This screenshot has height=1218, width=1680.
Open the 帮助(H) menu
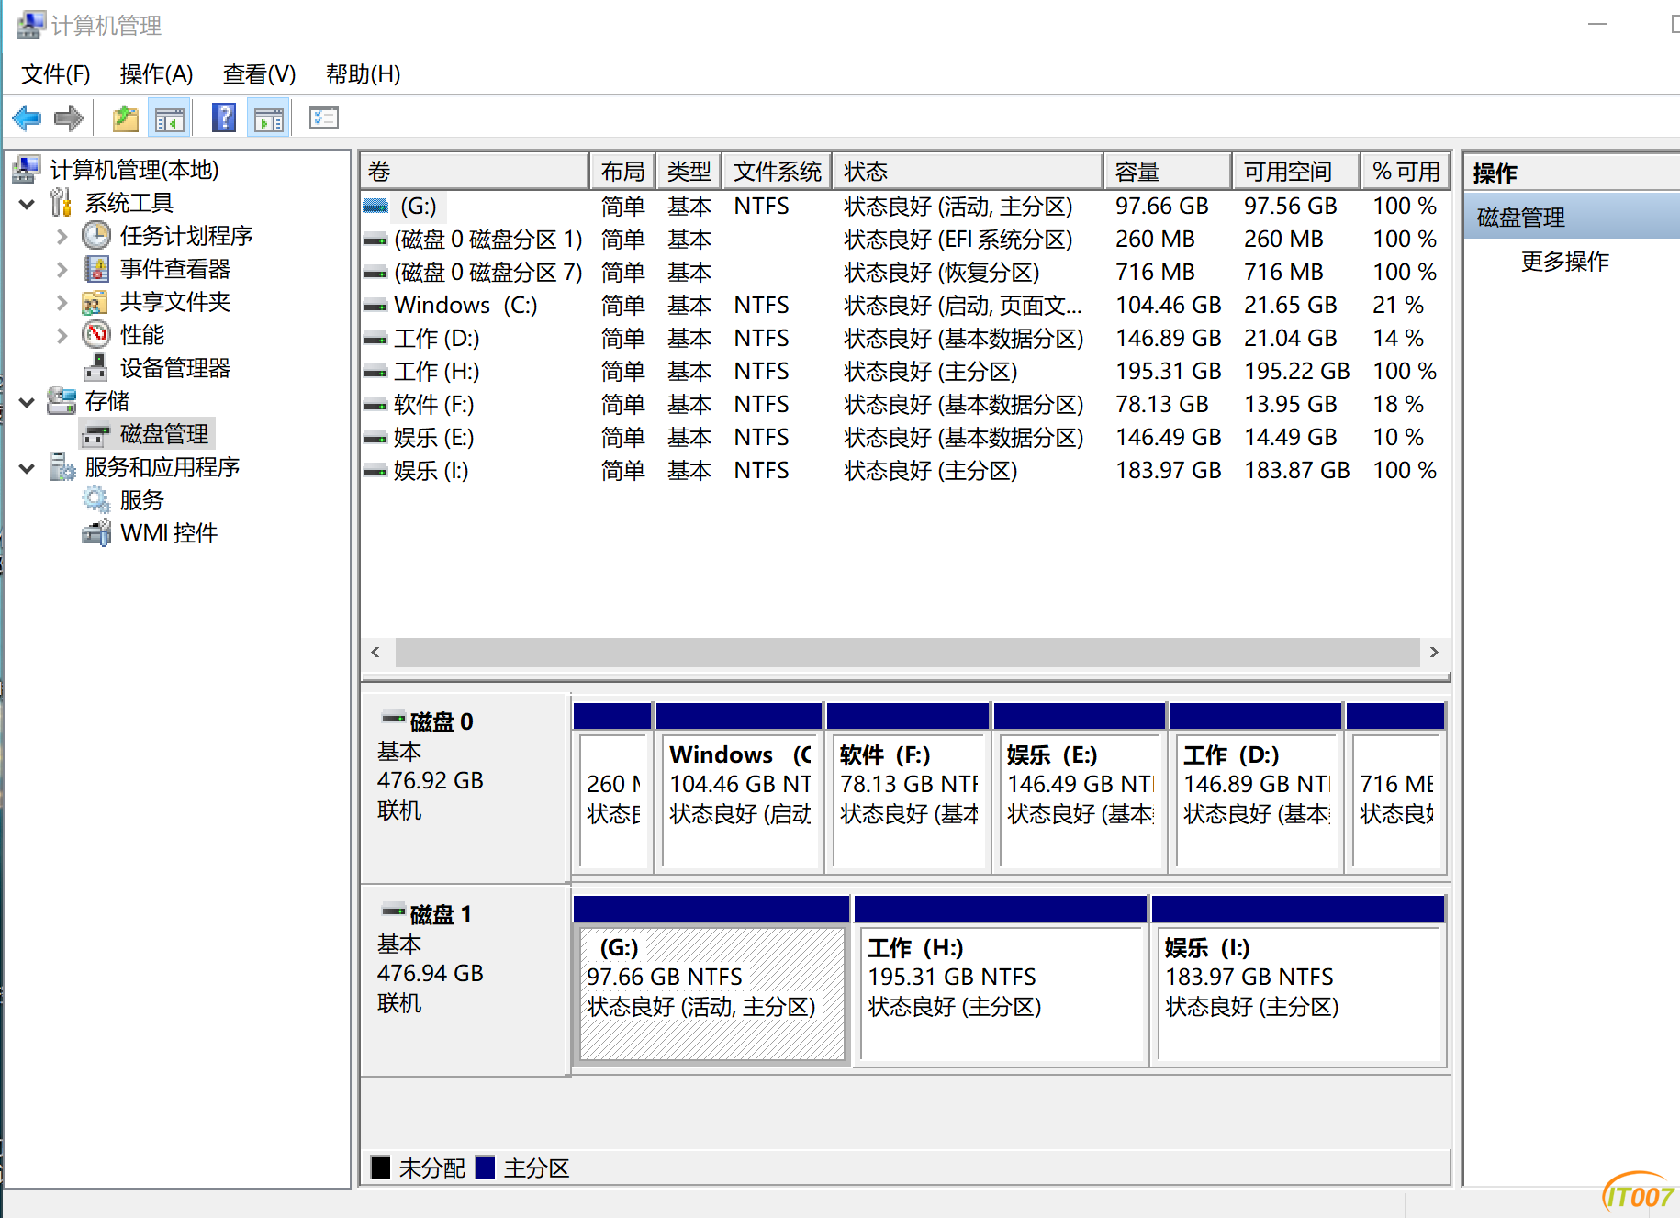(364, 73)
